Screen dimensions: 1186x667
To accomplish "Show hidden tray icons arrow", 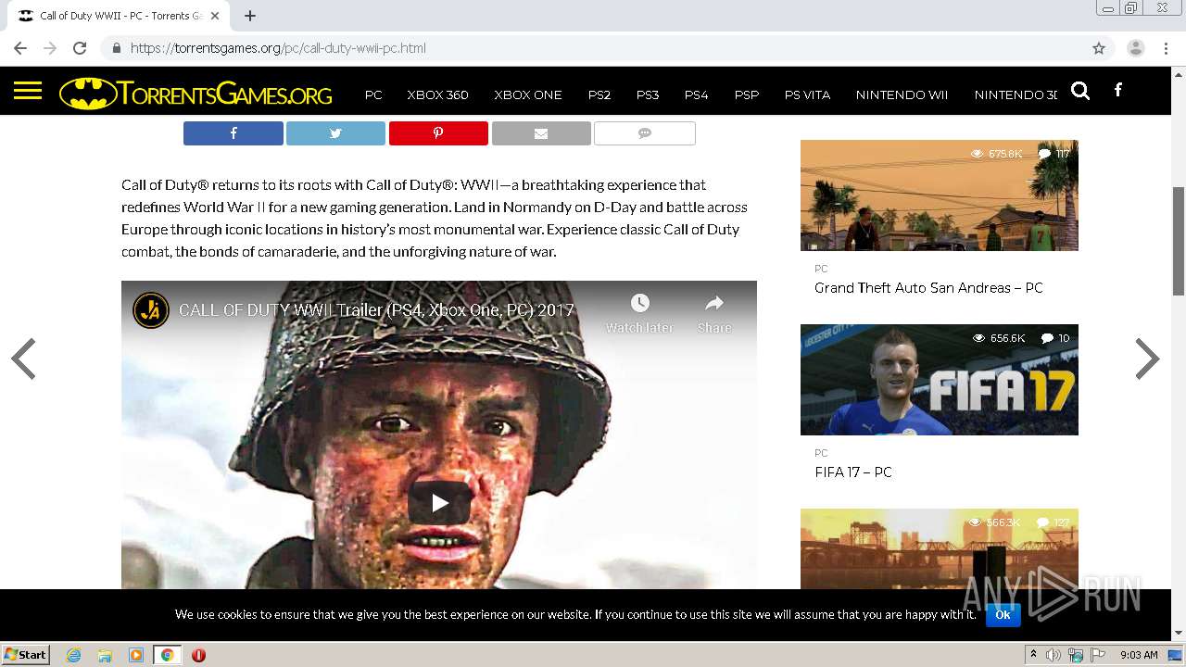I will (1033, 654).
